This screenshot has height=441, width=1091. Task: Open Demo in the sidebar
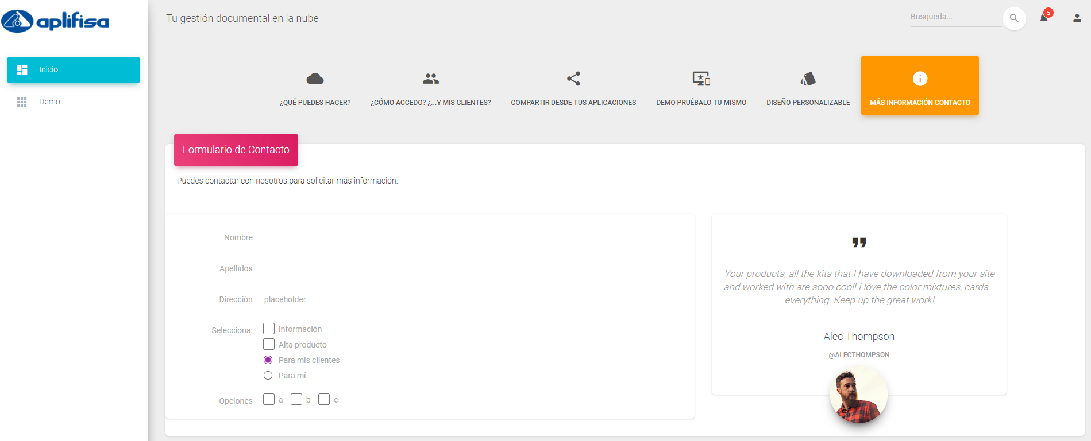[x=49, y=102]
